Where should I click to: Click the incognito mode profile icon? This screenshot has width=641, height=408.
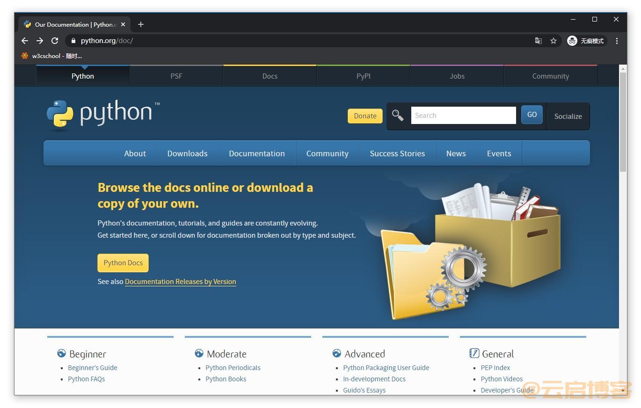572,41
